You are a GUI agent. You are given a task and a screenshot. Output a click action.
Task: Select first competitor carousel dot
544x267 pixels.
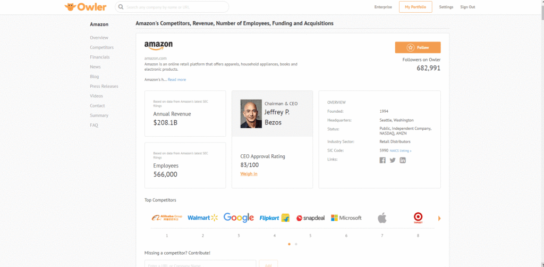tap(289, 244)
